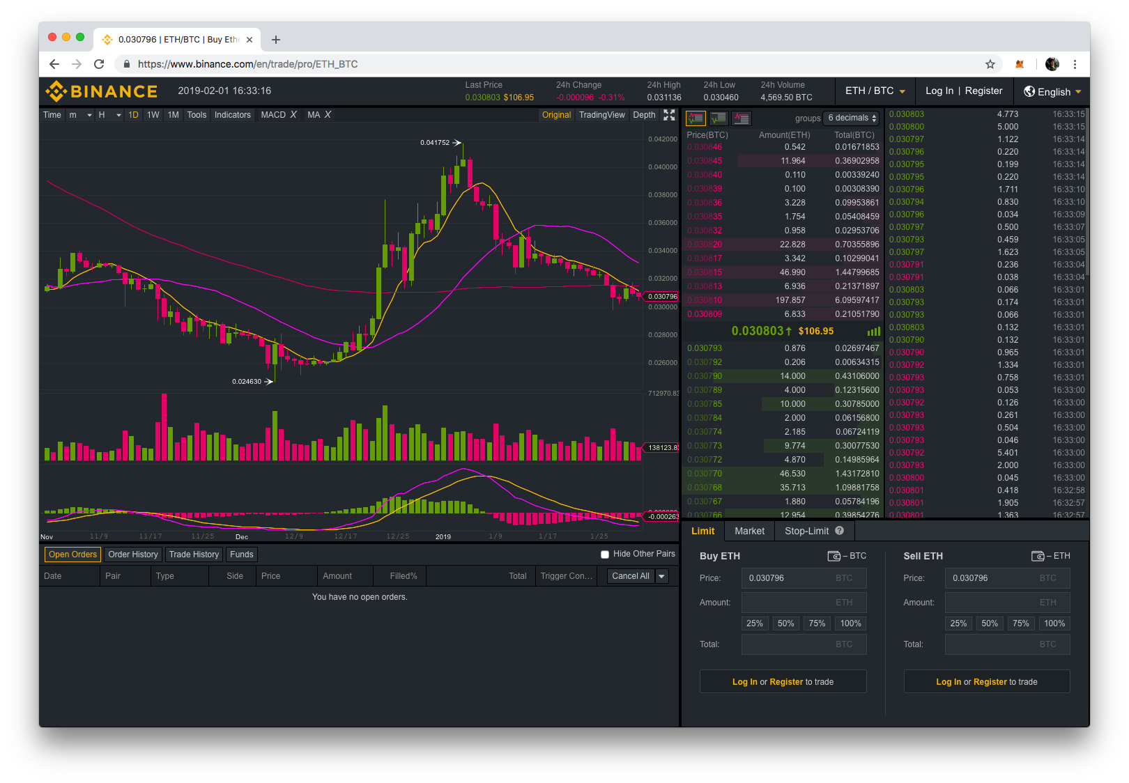This screenshot has height=783, width=1129.
Task: Switch to the Open Orders tab
Action: point(72,555)
